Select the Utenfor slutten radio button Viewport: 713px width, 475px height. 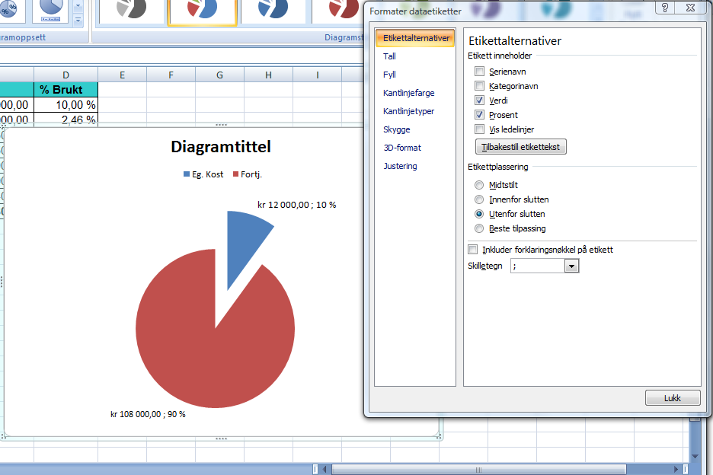(x=479, y=214)
